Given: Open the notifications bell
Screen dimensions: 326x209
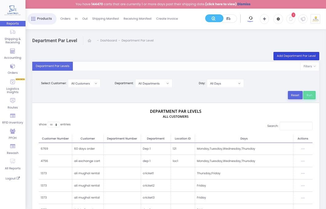Looking at the screenshot, I should pos(291,19).
